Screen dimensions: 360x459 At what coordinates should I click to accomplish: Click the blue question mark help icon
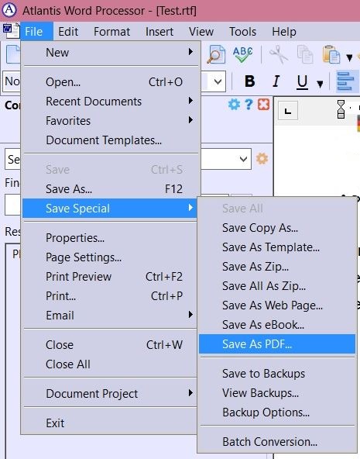249,104
